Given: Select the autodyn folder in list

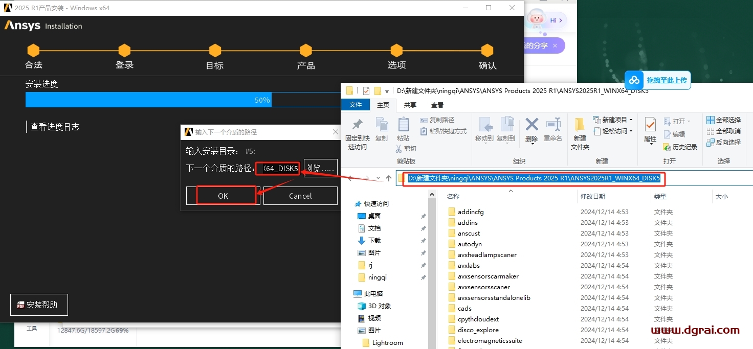Looking at the screenshot, I should point(470,244).
